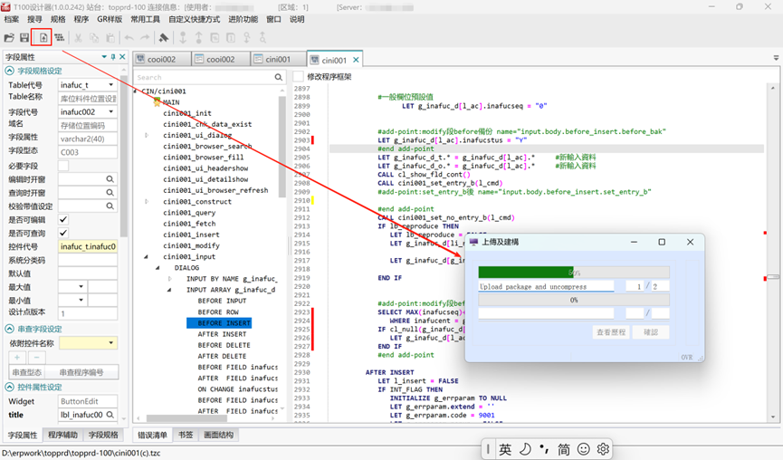Click the moon icon in IME bar
Image resolution: width=783 pixels, height=460 pixels.
pos(525,449)
